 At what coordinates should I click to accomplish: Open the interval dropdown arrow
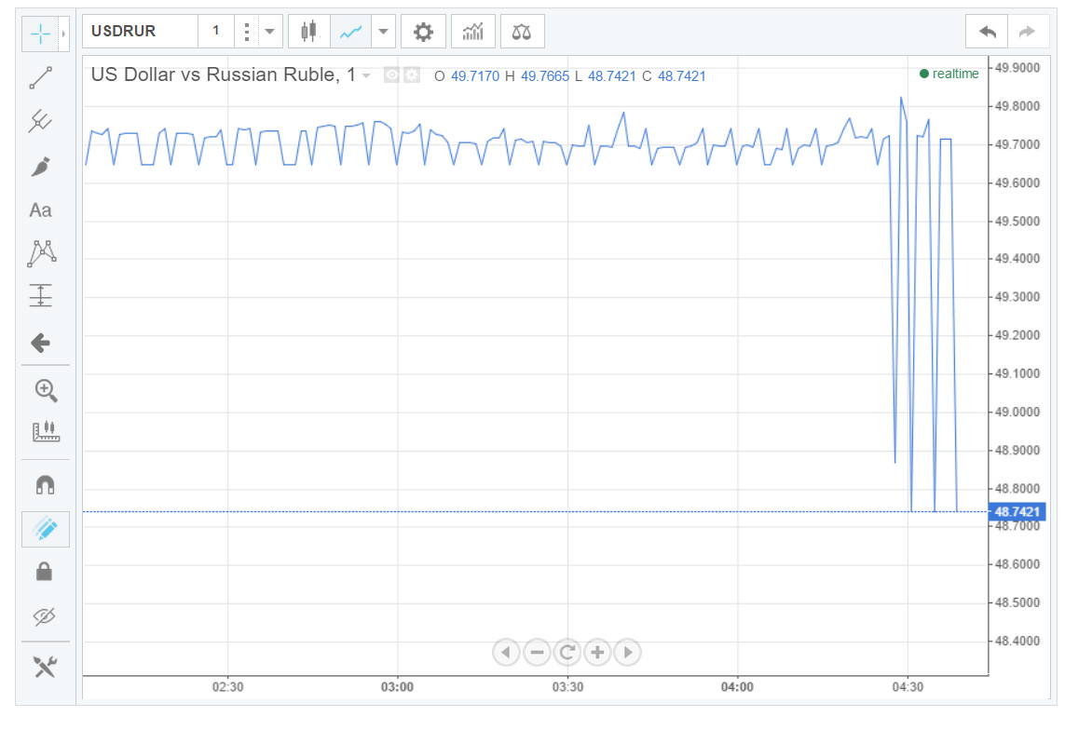point(269,32)
